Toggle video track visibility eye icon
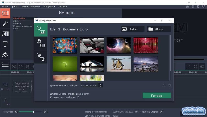Viewport: 207px width, 117px height. (2, 89)
